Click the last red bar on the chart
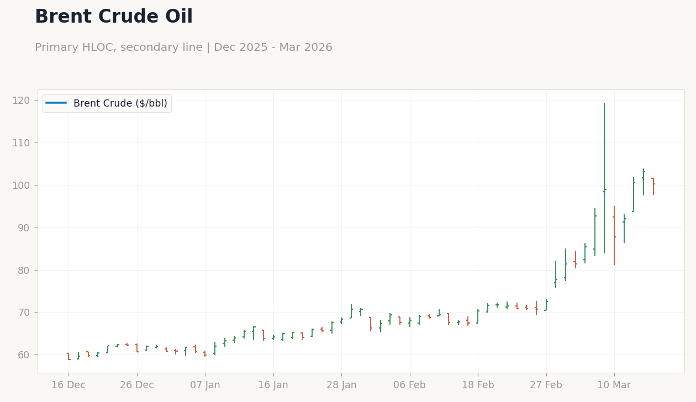Image resolution: width=696 pixels, height=402 pixels. (653, 186)
